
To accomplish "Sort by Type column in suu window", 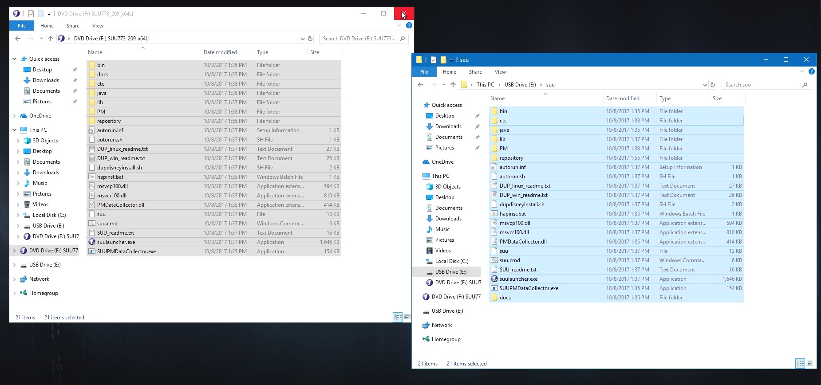I will click(683, 98).
